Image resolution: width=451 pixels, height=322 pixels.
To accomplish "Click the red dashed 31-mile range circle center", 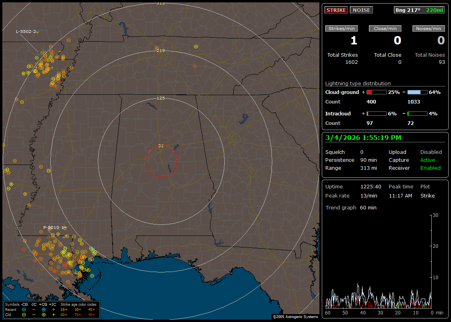I will 161,161.
